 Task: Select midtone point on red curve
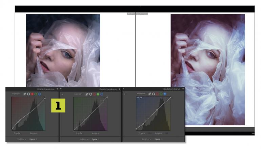click(x=32, y=111)
